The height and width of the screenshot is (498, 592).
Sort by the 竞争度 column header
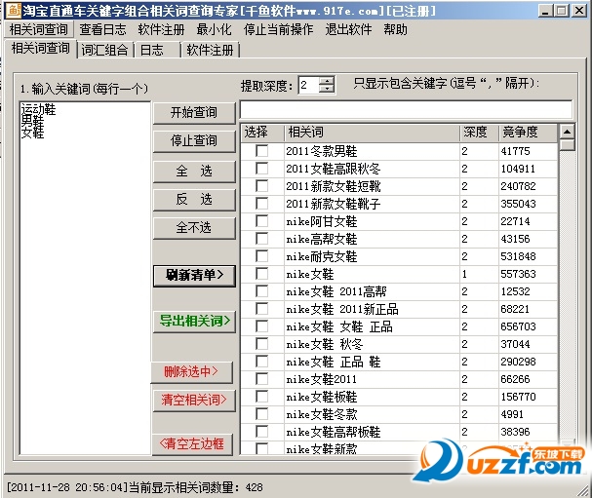pos(528,133)
